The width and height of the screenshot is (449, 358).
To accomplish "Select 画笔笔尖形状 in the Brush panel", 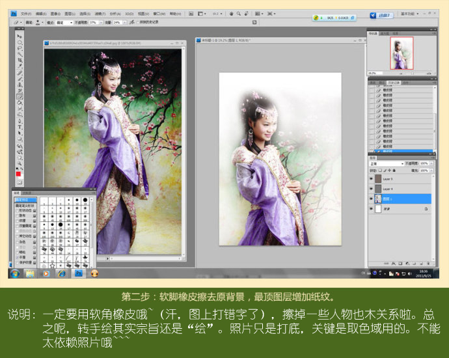I will point(25,206).
